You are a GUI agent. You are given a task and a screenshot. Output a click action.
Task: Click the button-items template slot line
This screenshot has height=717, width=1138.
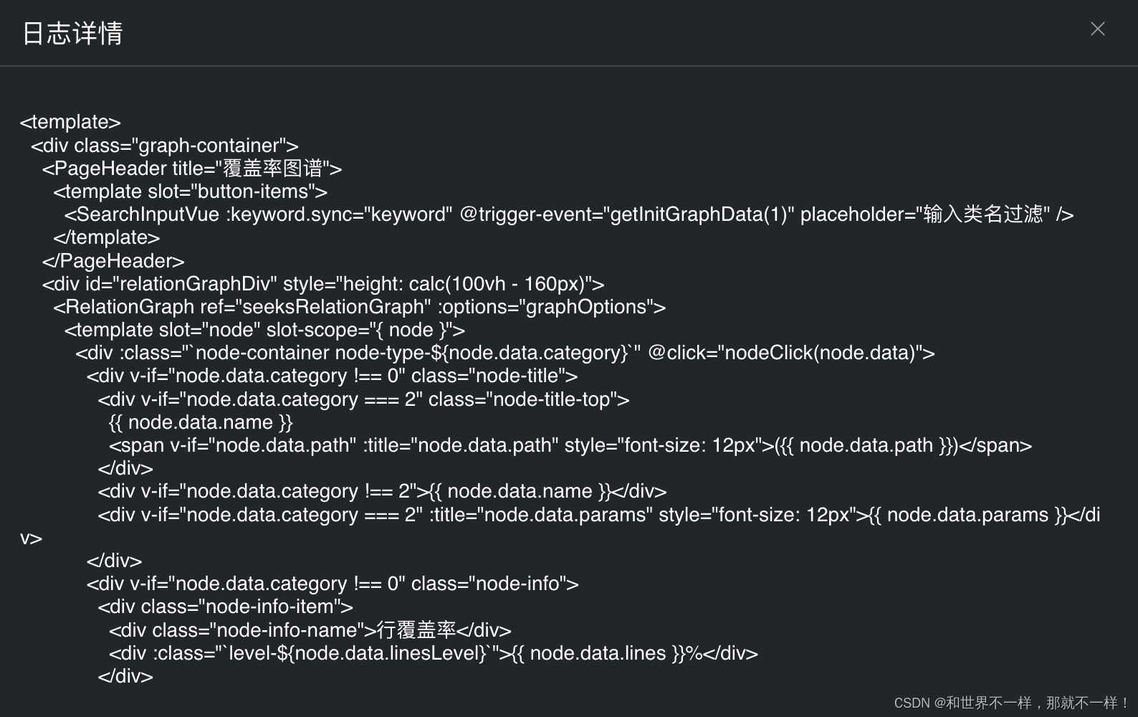190,191
